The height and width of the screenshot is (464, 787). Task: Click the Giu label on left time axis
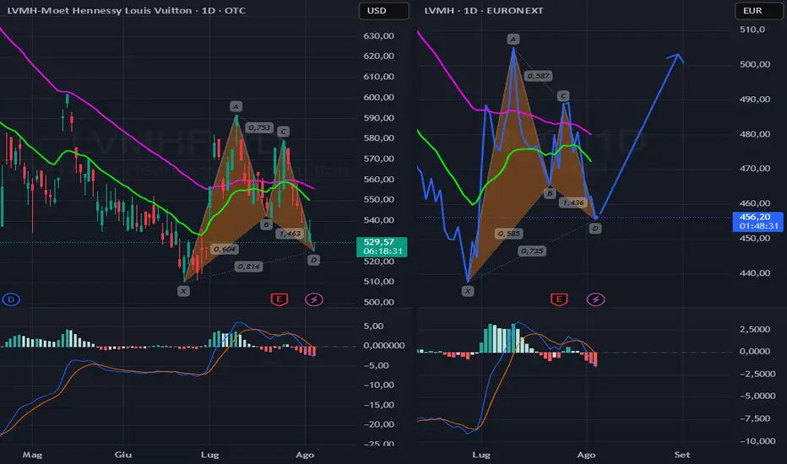[123, 455]
